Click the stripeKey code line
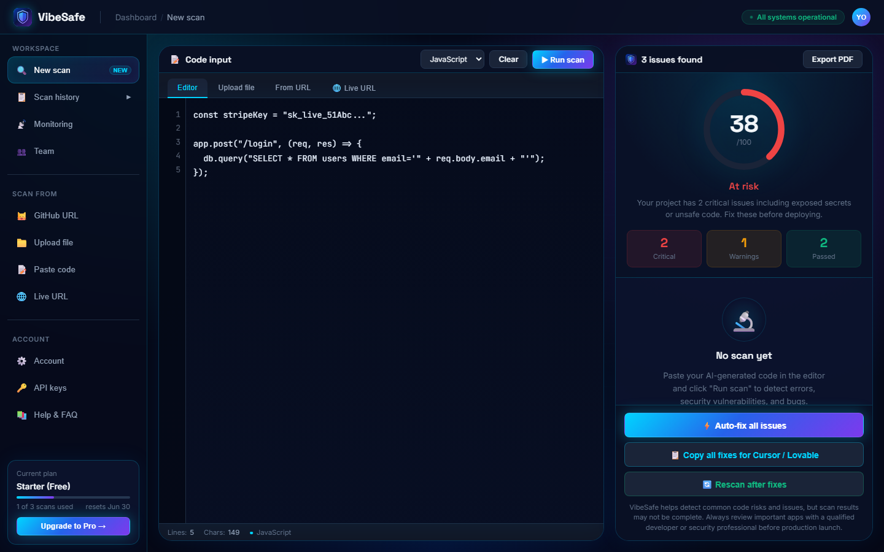 tap(285, 115)
